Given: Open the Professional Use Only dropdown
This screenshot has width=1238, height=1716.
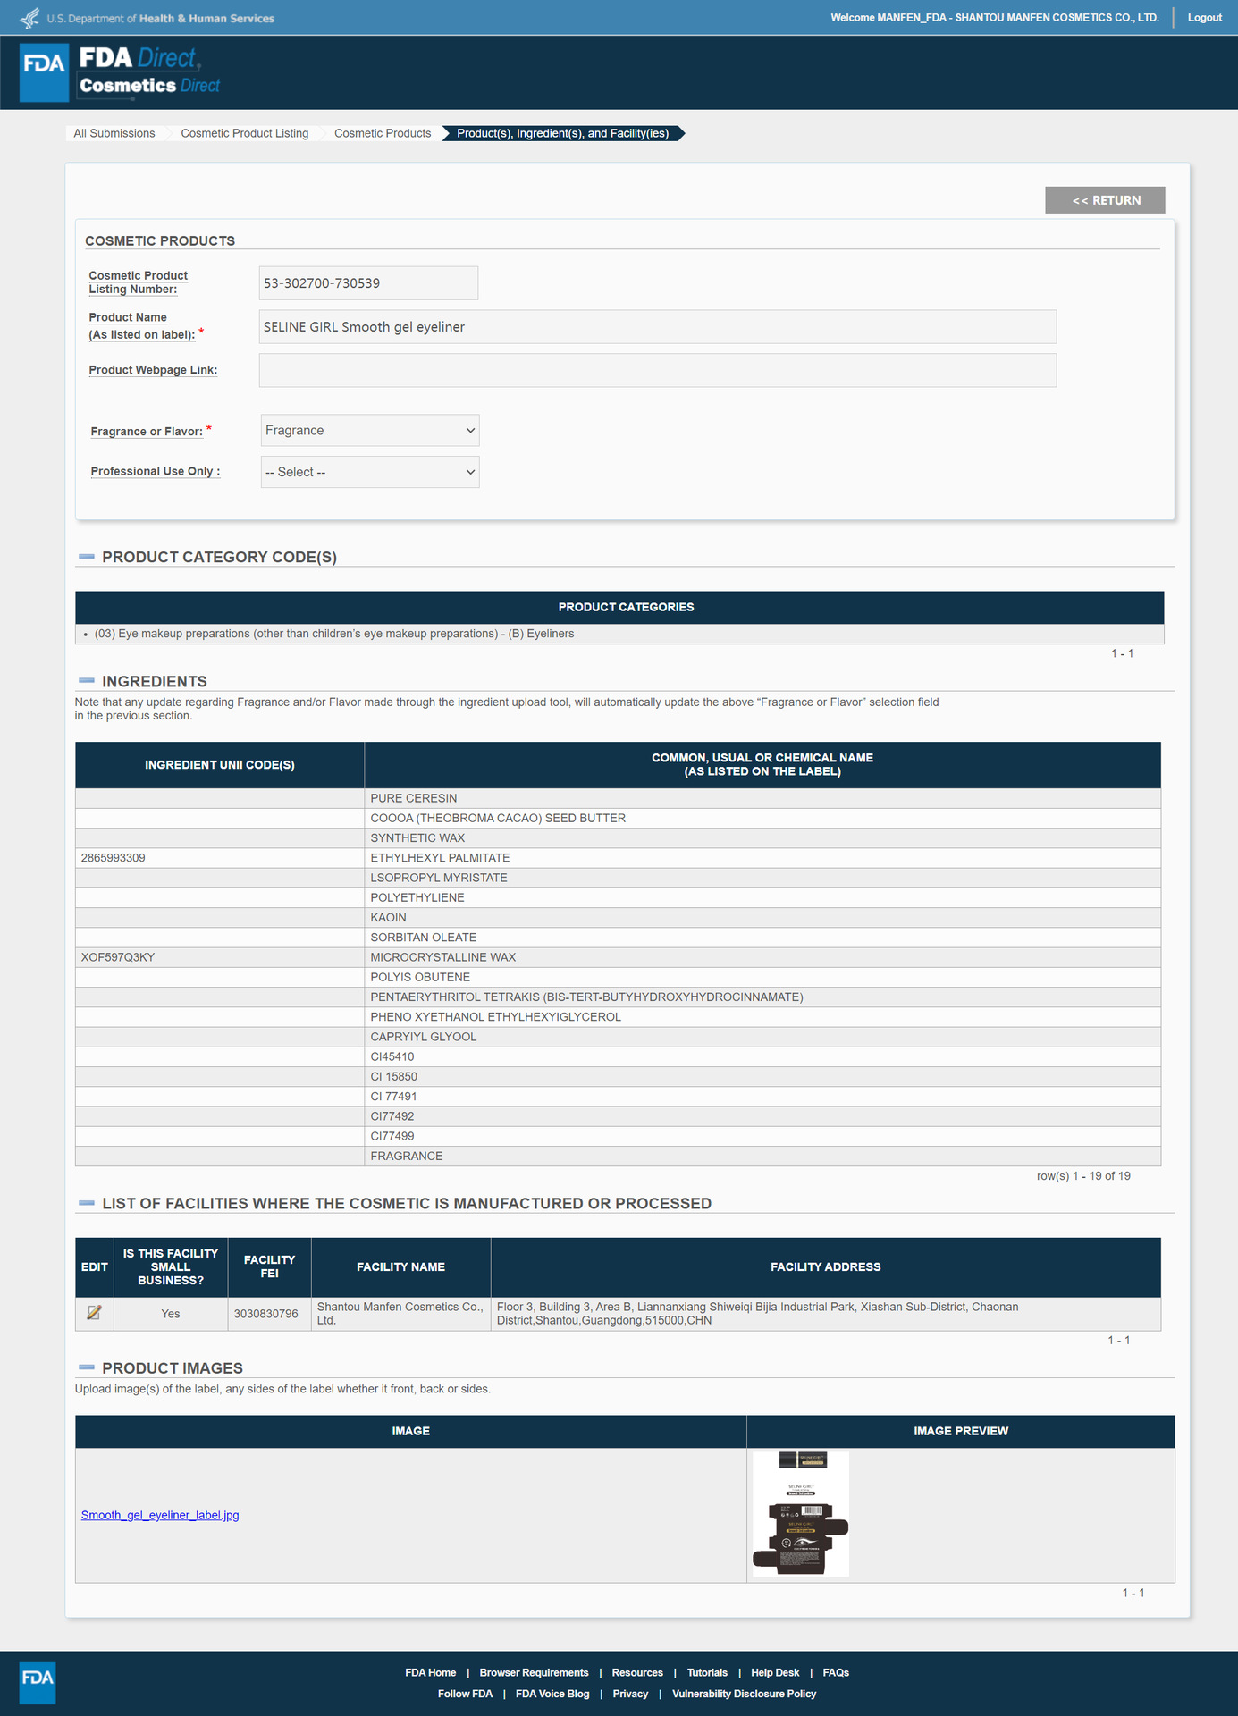Looking at the screenshot, I should 370,472.
